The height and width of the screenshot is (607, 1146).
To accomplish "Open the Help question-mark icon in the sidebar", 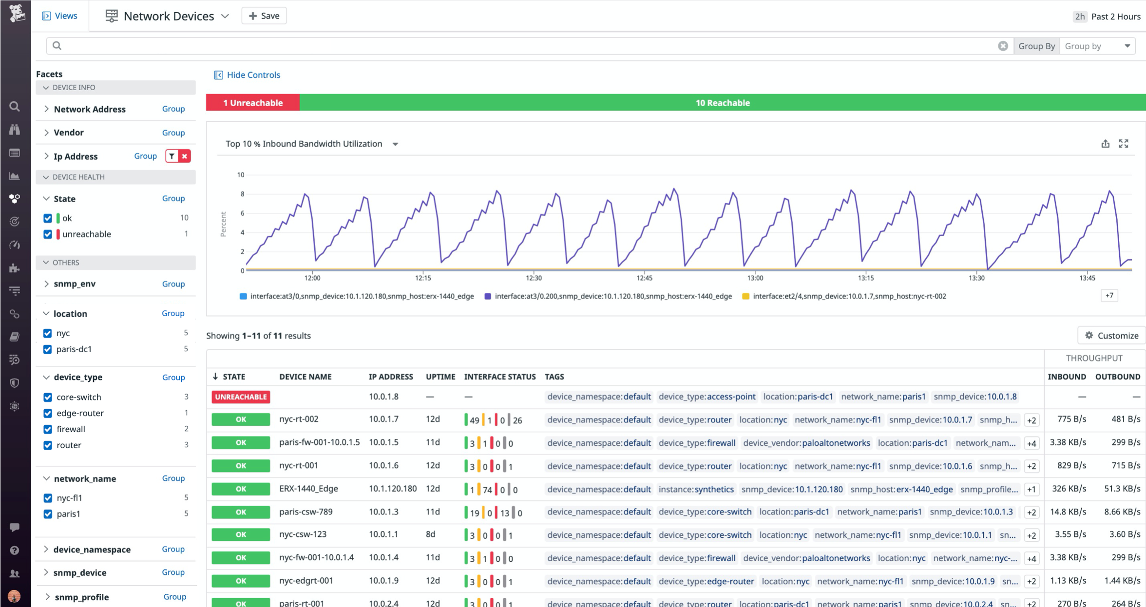I will 15,550.
